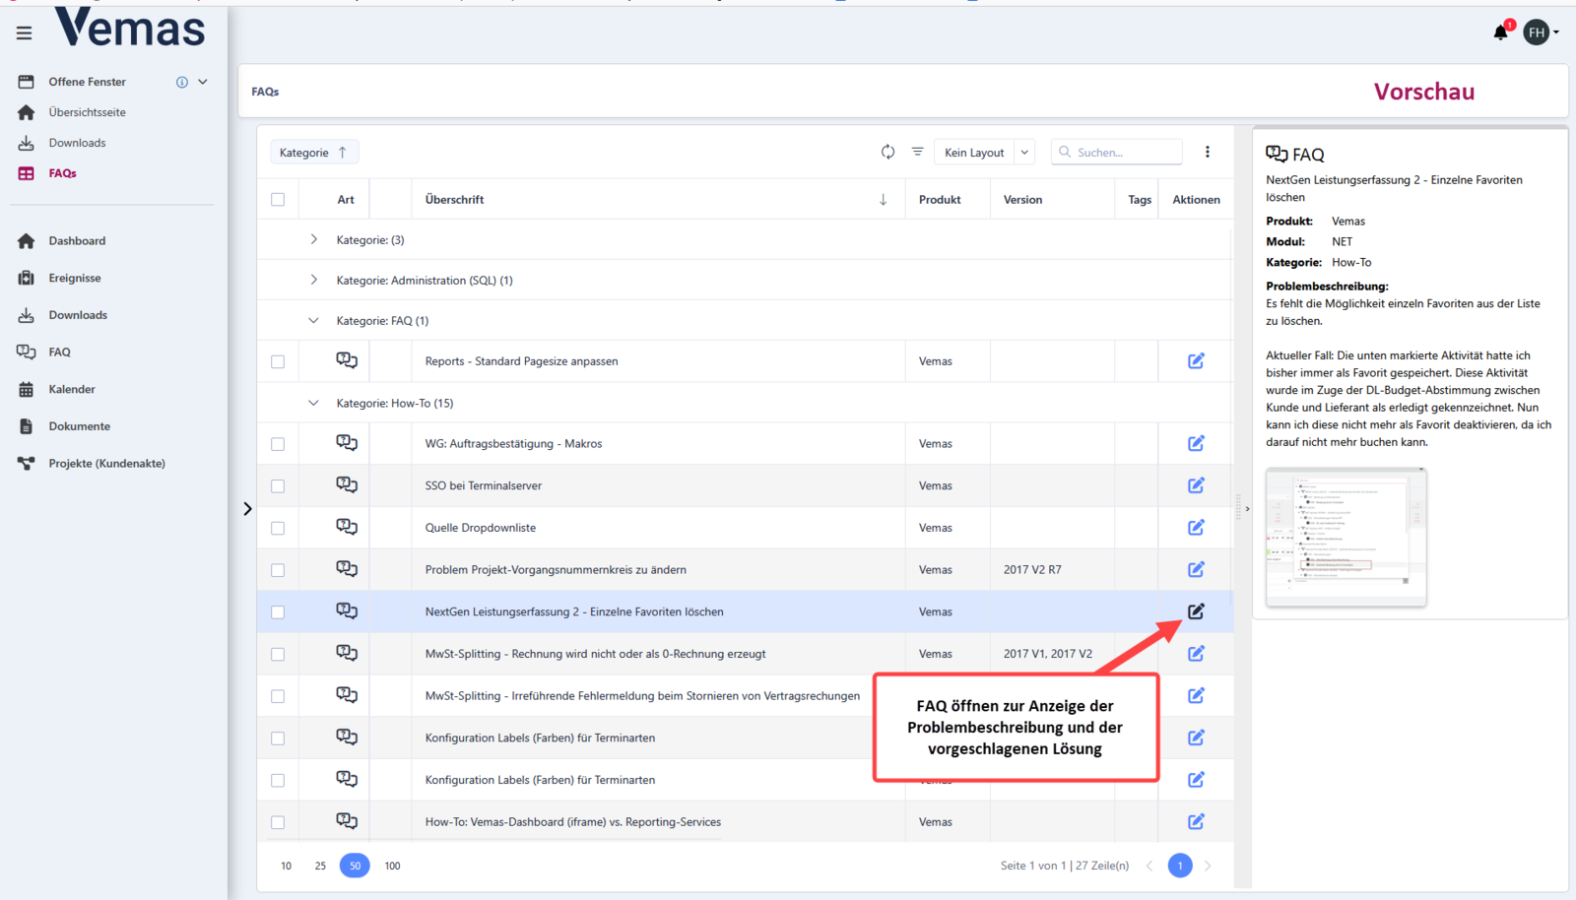
Task: Open Übersichtsseite in the sidebar
Action: coord(87,112)
